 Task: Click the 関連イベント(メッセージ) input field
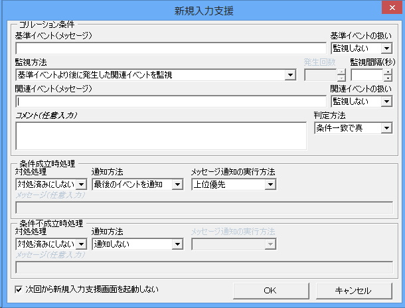[x=171, y=102]
